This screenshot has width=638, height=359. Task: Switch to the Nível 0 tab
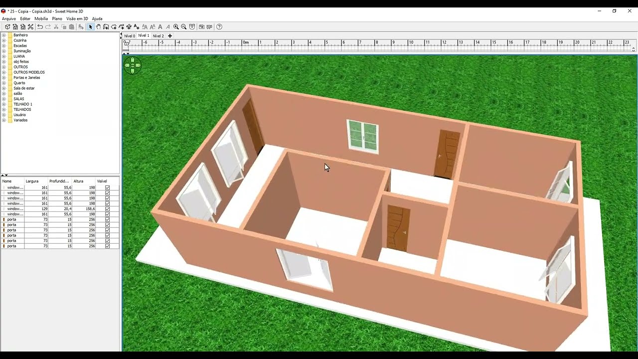coord(129,36)
